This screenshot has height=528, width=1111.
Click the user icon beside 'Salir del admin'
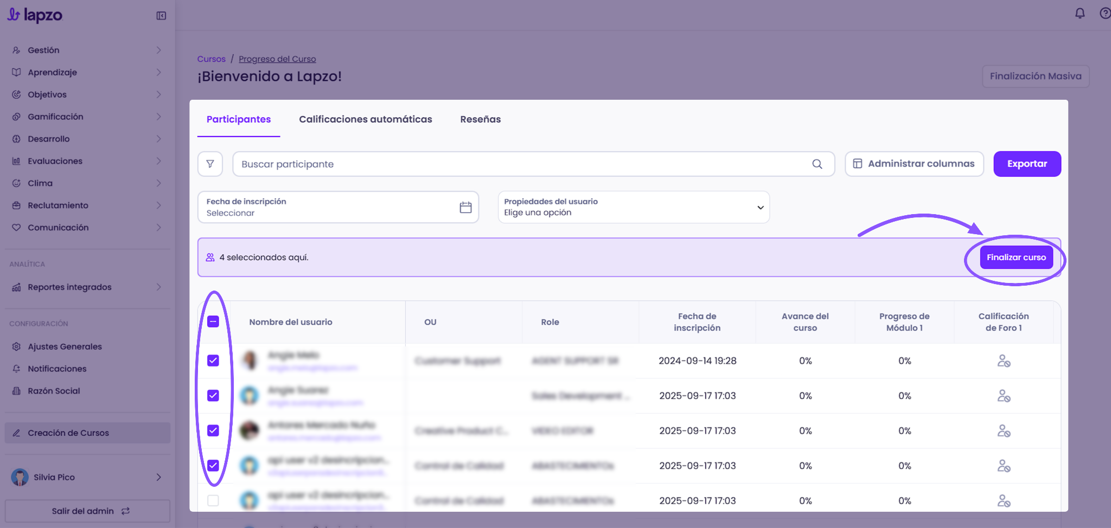pos(125,511)
